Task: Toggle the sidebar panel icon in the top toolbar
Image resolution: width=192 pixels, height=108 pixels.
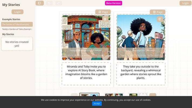Action: (x=40, y=3)
